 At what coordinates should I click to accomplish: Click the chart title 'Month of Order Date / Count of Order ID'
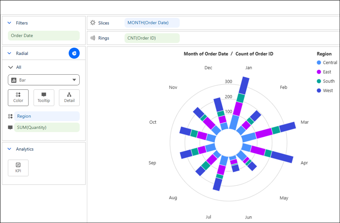(229, 54)
